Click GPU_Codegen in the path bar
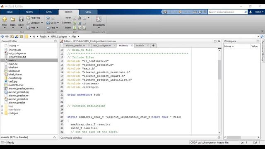 tap(59, 36)
